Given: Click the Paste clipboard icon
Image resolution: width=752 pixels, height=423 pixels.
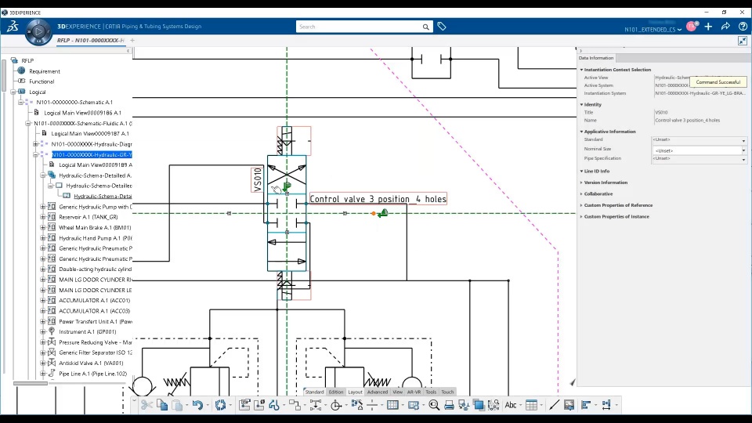Looking at the screenshot, I should [177, 405].
